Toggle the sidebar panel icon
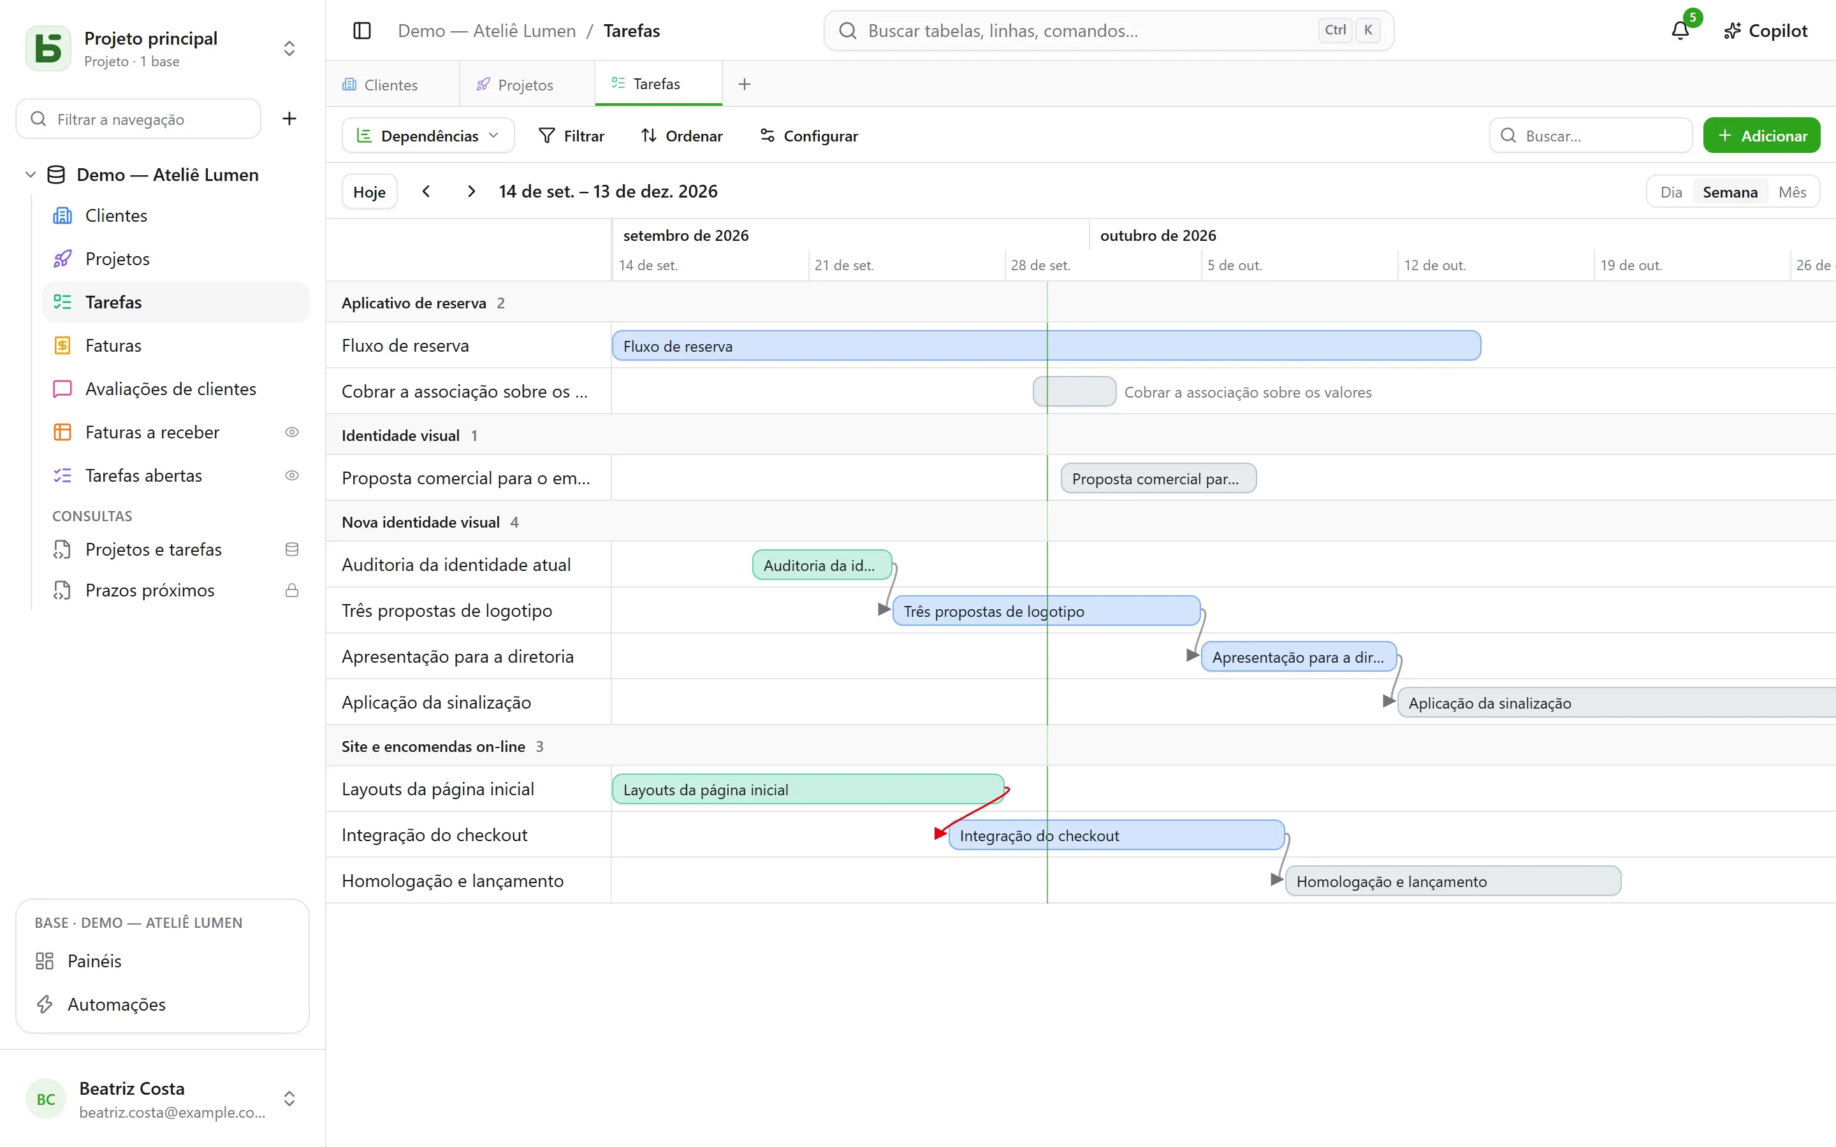 click(362, 31)
